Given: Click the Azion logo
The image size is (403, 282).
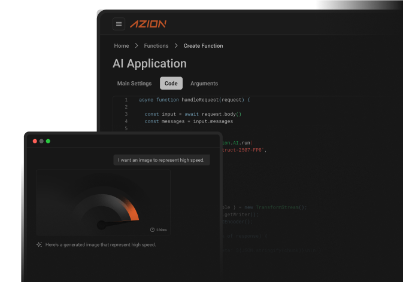Looking at the screenshot, I should pos(148,24).
